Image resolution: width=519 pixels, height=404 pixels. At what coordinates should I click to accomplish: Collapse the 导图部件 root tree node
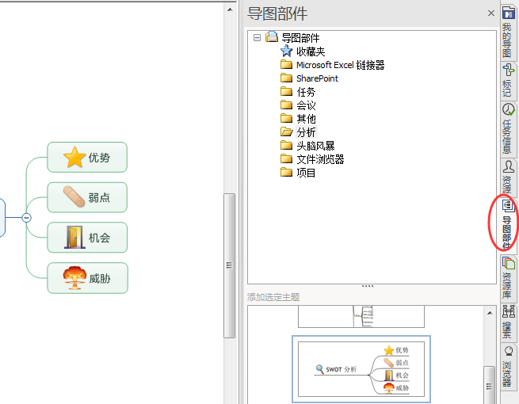[257, 37]
